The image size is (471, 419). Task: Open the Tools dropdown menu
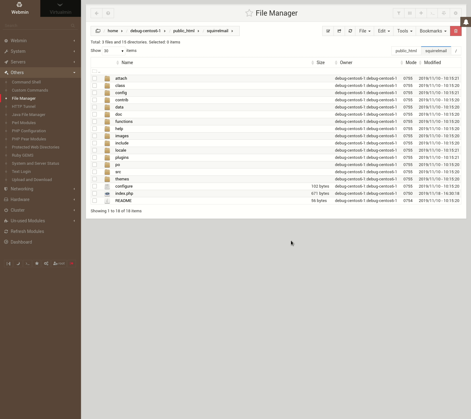(x=405, y=31)
